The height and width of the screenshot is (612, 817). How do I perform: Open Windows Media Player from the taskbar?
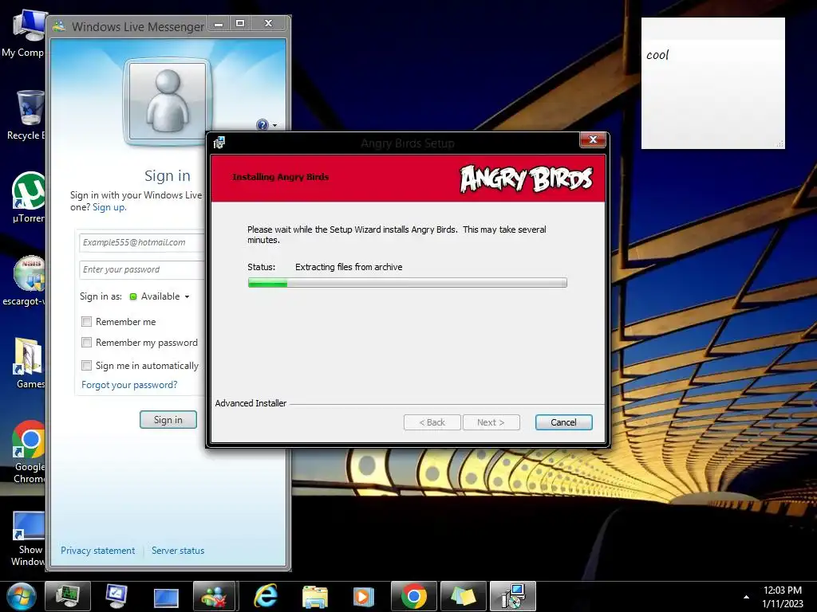coord(363,596)
